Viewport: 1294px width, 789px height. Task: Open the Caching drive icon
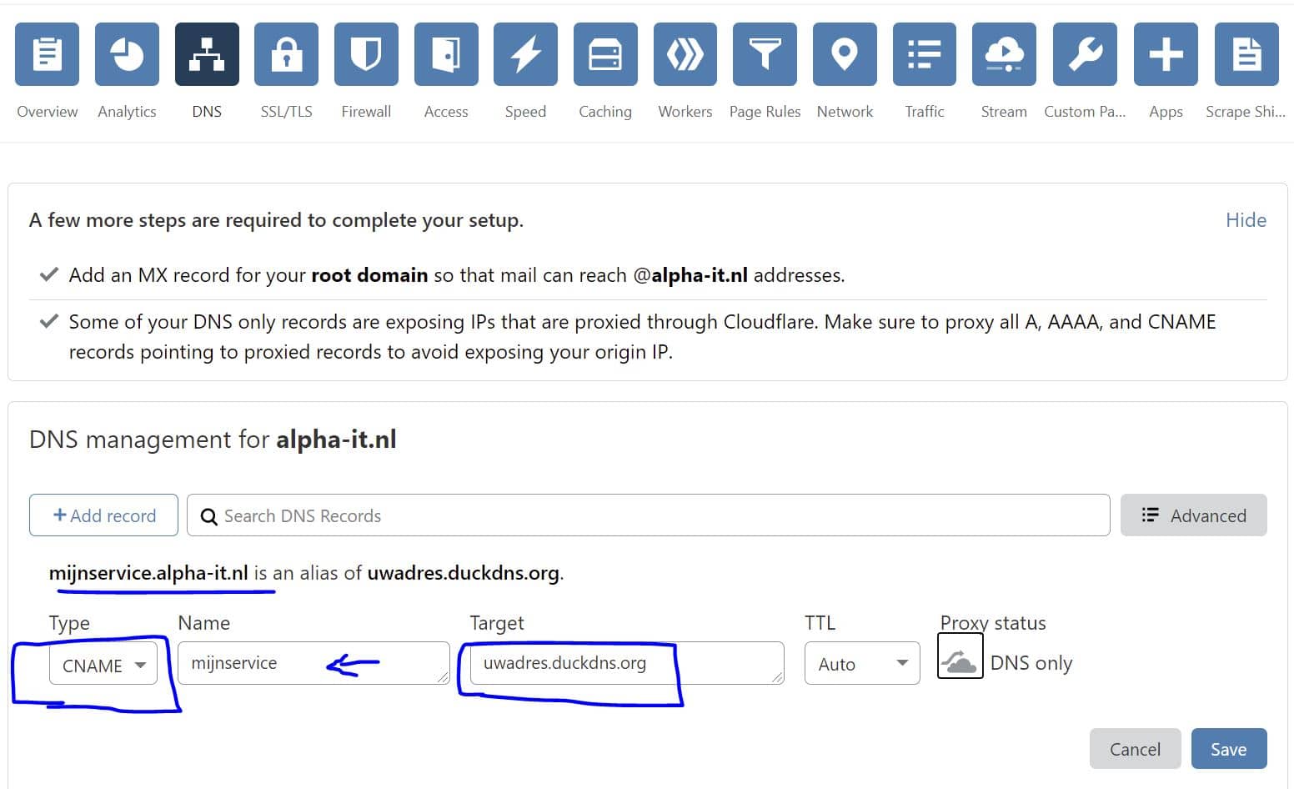(x=605, y=55)
